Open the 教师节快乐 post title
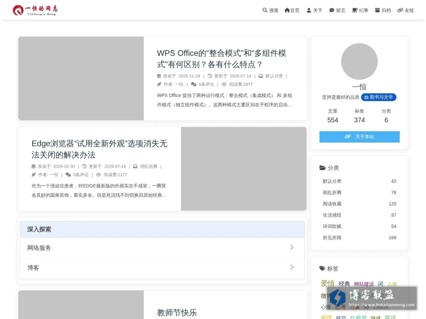 pyautogui.click(x=177, y=313)
